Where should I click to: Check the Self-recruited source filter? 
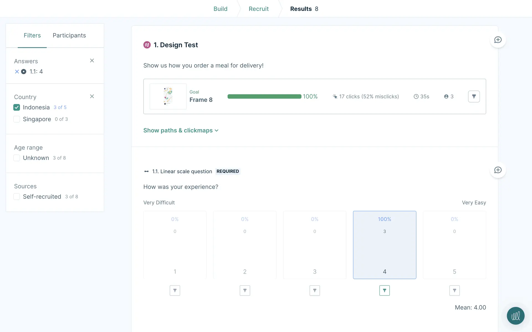click(x=17, y=197)
